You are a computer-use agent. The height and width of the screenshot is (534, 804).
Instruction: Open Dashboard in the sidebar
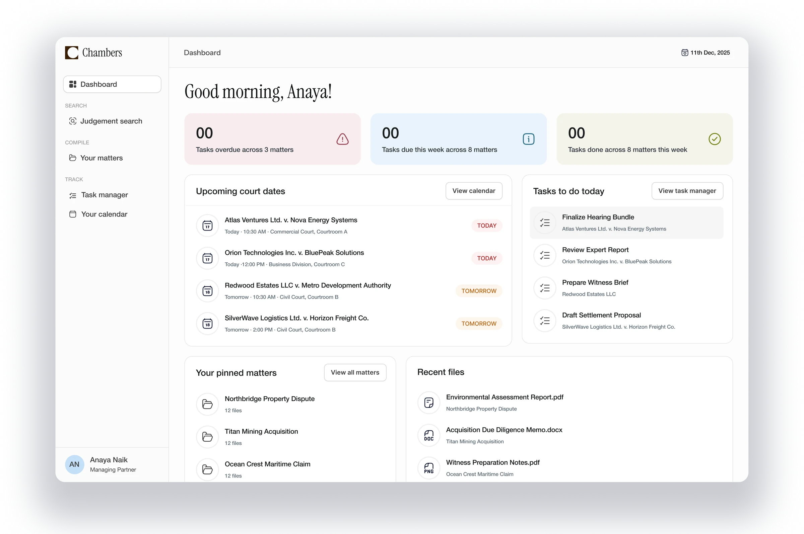click(112, 84)
